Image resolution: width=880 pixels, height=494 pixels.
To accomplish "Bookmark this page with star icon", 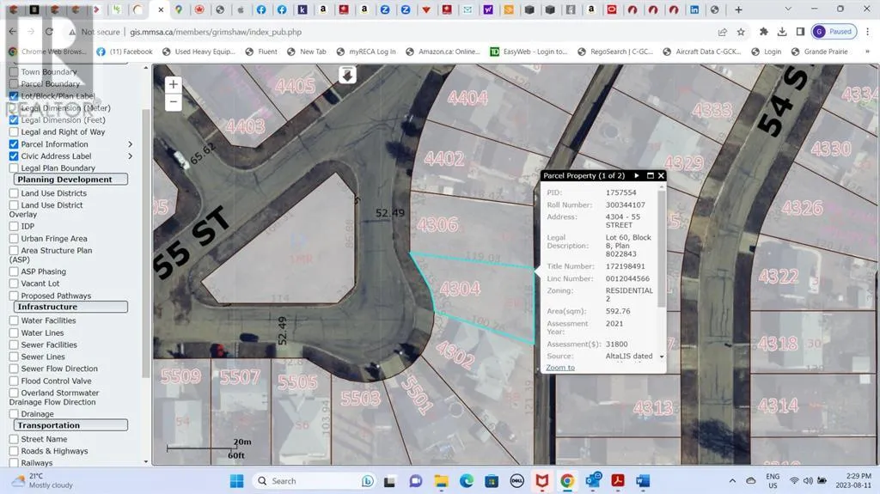I will (x=742, y=32).
